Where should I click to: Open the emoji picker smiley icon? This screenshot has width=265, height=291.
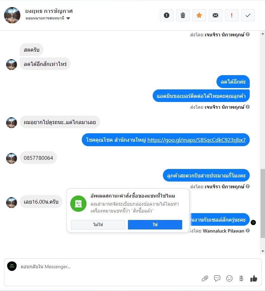pos(229,278)
